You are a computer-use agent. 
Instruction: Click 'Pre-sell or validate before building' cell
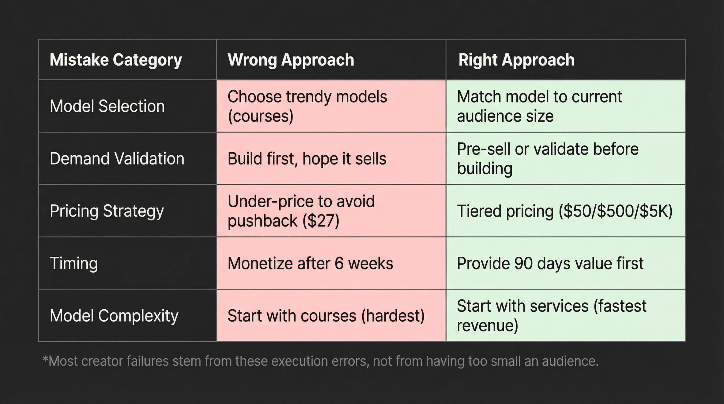pos(548,159)
